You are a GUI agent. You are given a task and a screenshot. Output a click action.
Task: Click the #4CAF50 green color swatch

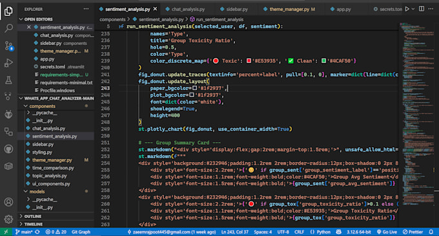pos(323,60)
